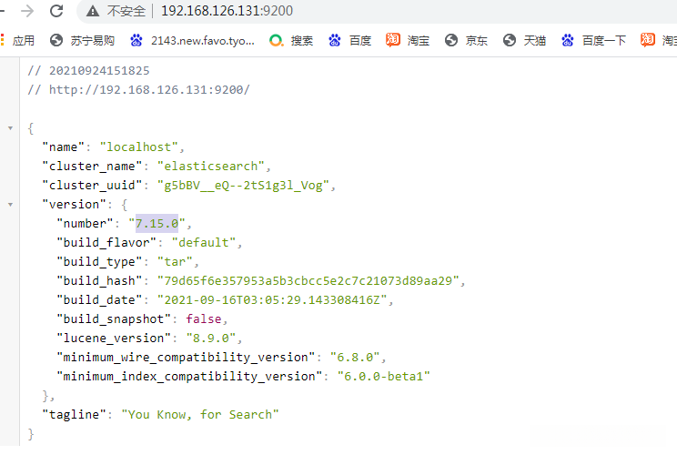Screen dimensions: 677x455
Task: Click the "name" key
Action: [x=63, y=147]
